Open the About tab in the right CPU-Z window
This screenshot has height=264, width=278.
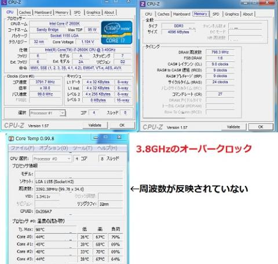point(248,14)
